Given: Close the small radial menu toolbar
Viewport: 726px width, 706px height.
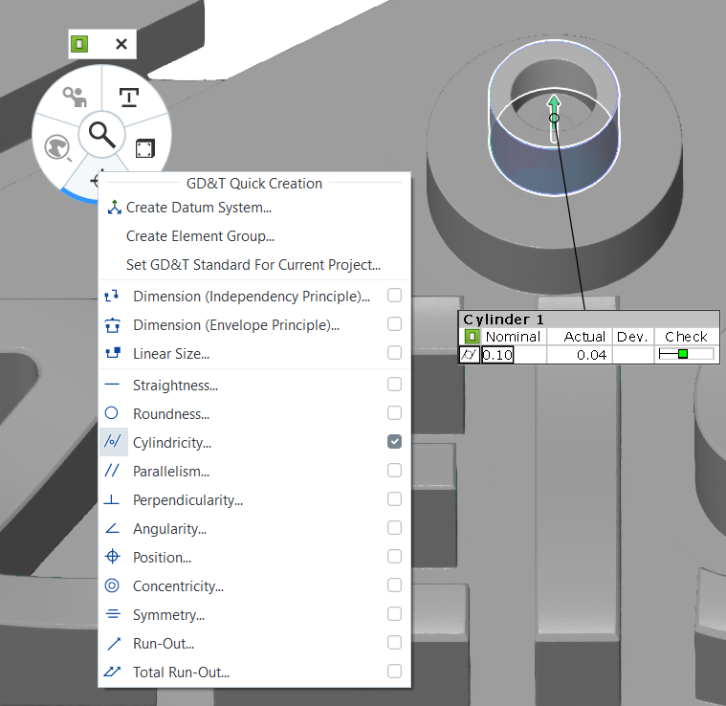Looking at the screenshot, I should tap(121, 44).
